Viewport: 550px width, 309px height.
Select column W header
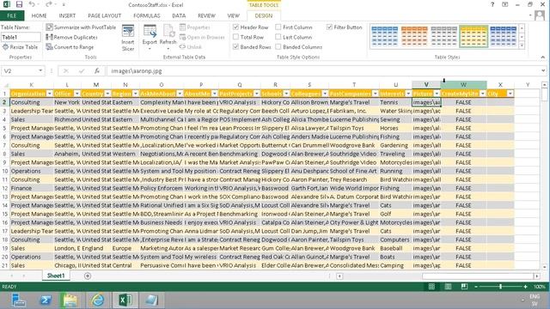pos(463,84)
